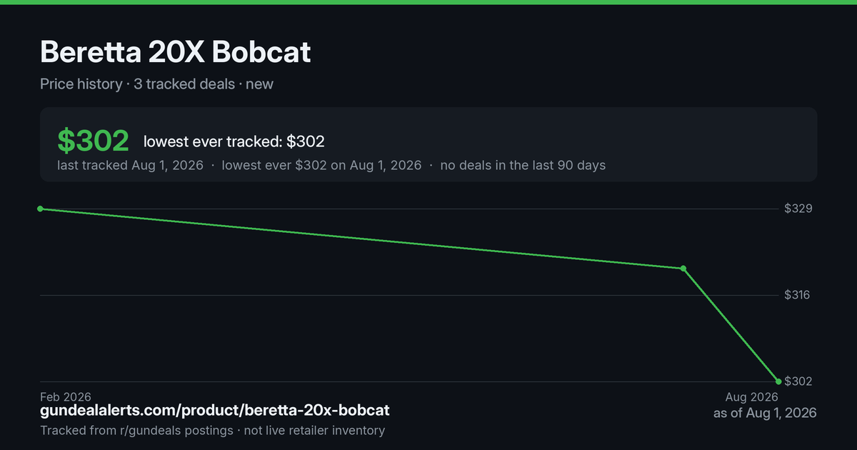Select the middle data point on the price line

[683, 269]
